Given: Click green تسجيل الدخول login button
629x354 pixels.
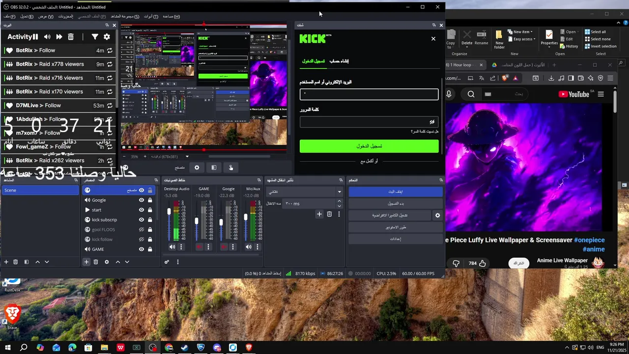Looking at the screenshot, I should 369,146.
